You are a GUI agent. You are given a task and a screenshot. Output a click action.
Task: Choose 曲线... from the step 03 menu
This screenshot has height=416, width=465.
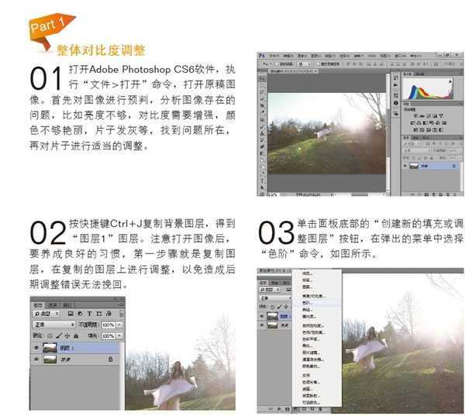coord(308,310)
